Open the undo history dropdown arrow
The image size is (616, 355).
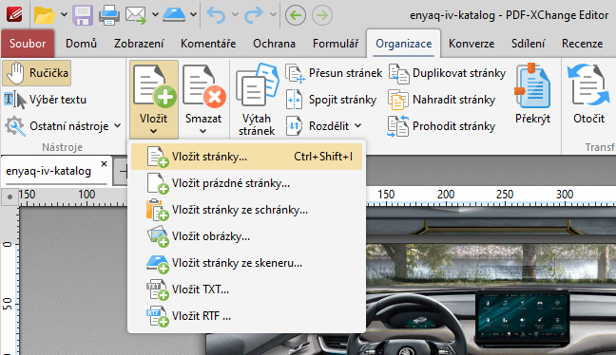235,15
